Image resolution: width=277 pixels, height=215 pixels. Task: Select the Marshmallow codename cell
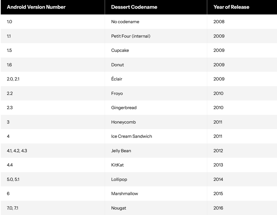coord(156,193)
